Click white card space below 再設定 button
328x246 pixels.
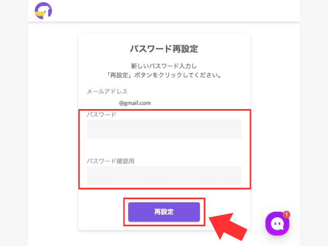(x=164, y=227)
